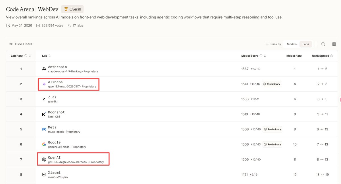The image size is (341, 184).
Task: Click the Model Rank column header
Action: pyautogui.click(x=294, y=56)
